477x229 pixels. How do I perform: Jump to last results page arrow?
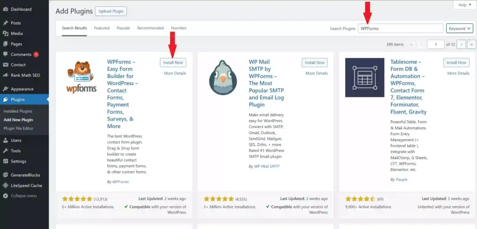471,44
